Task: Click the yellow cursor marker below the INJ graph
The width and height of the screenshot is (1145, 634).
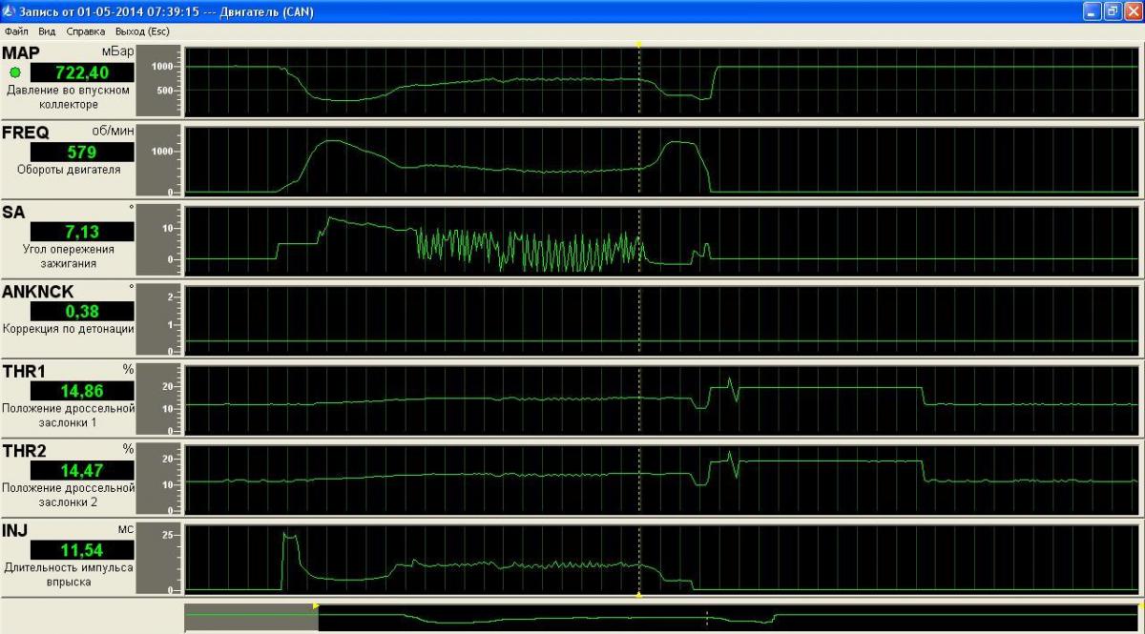Action: click(x=638, y=595)
